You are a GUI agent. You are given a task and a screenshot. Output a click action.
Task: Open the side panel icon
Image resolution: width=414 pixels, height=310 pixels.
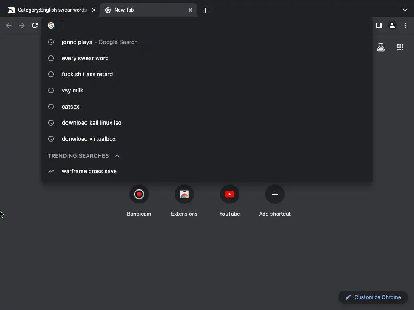pyautogui.click(x=379, y=25)
